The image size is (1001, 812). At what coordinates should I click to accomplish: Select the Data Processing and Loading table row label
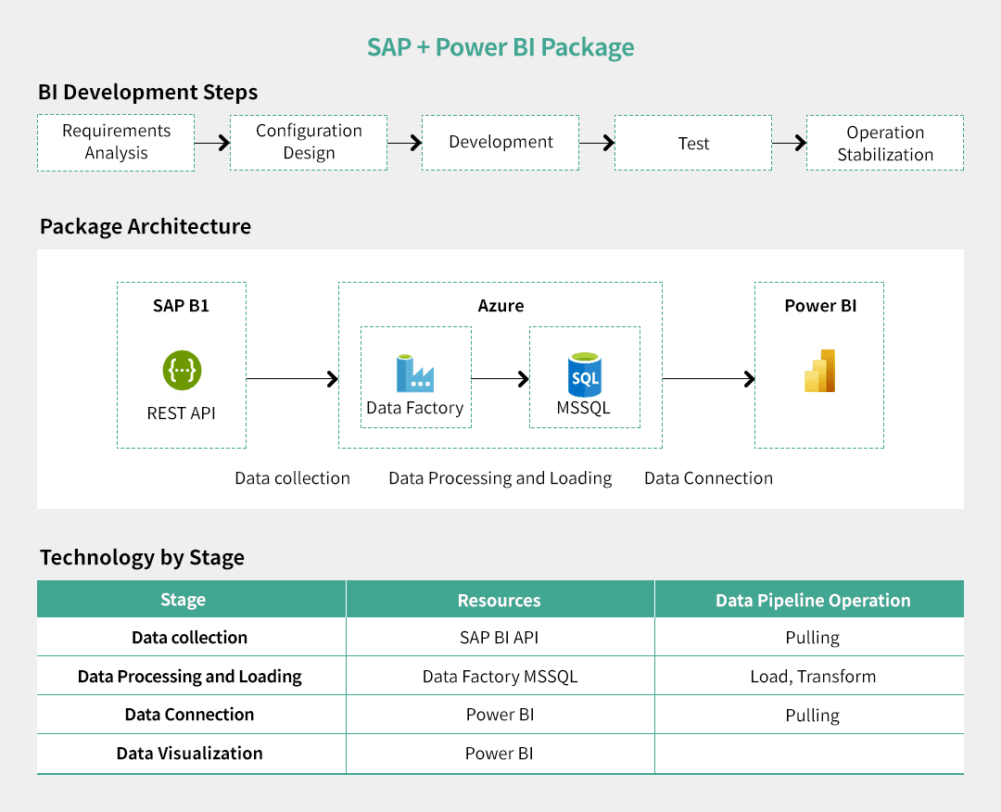190,677
